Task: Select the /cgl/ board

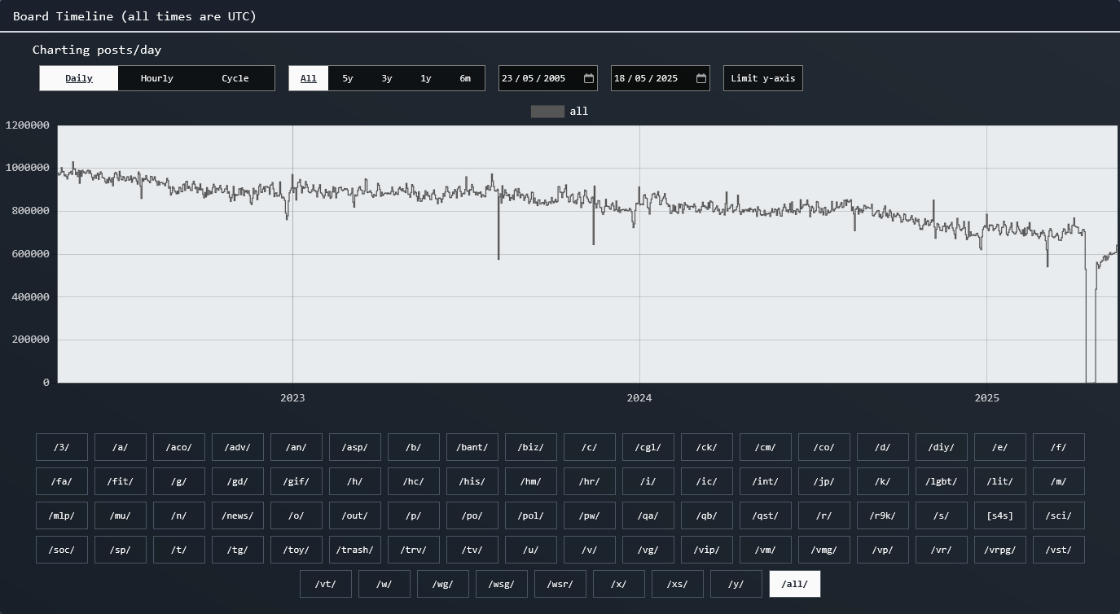Action: [x=648, y=447]
